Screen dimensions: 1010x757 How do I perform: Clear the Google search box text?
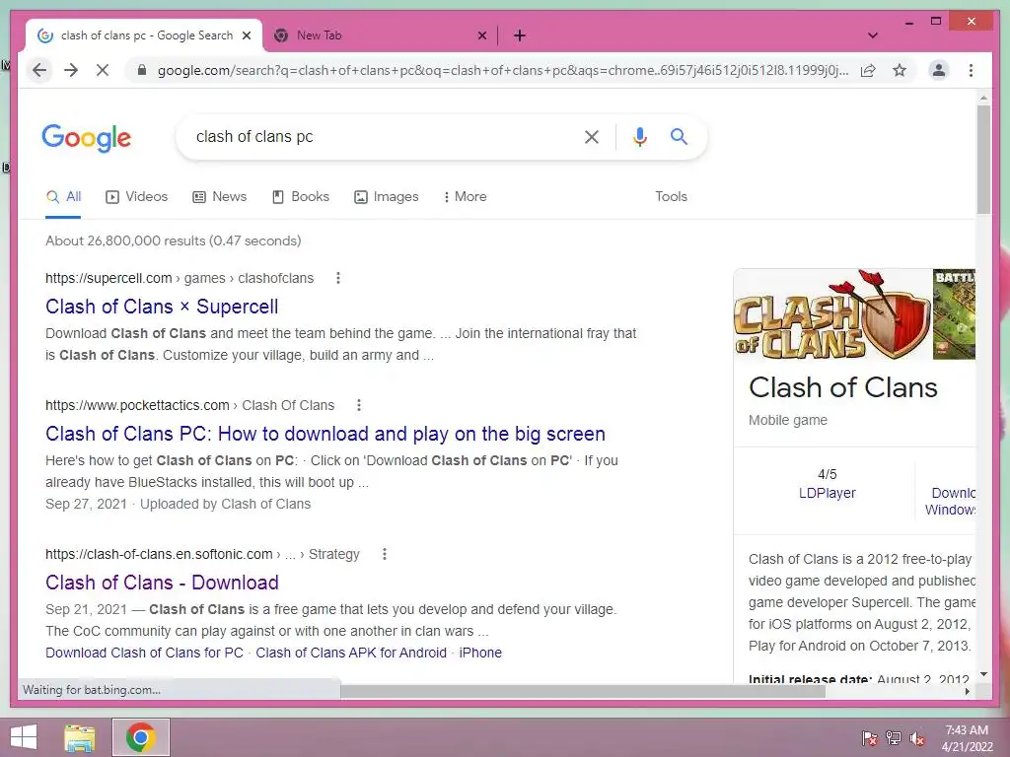coord(592,136)
